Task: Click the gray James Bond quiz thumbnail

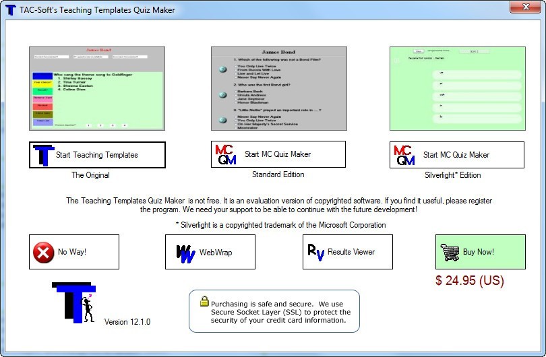Action: pyautogui.click(x=279, y=89)
